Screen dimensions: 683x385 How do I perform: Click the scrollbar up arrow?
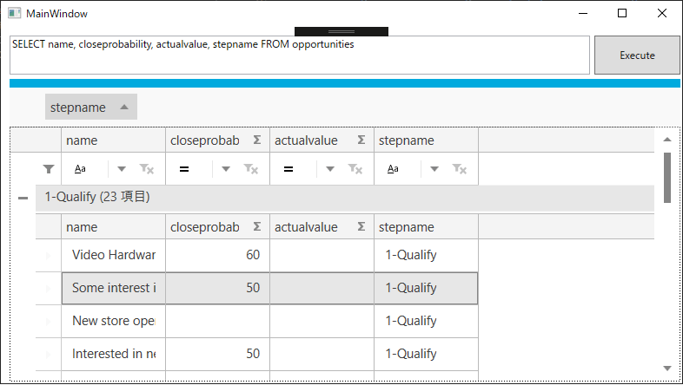666,140
